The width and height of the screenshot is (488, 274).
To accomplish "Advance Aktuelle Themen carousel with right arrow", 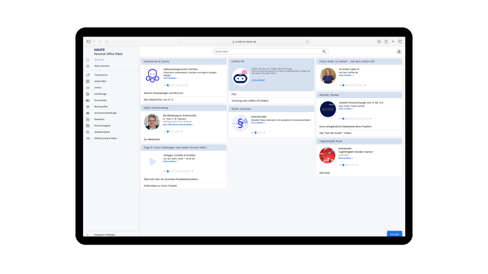I will click(371, 119).
